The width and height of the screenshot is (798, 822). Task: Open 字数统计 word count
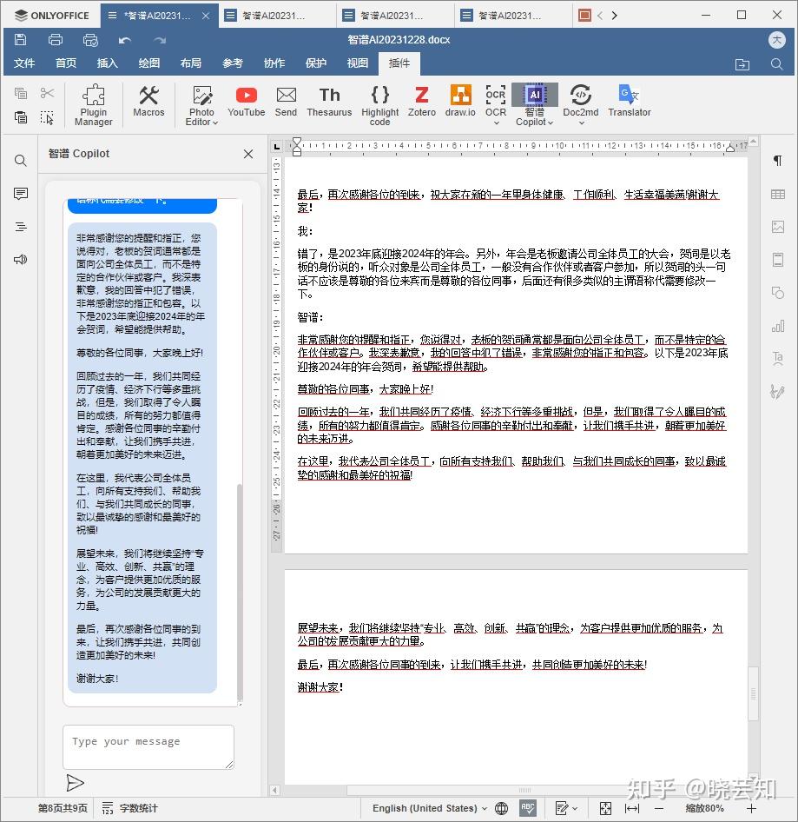(x=130, y=808)
